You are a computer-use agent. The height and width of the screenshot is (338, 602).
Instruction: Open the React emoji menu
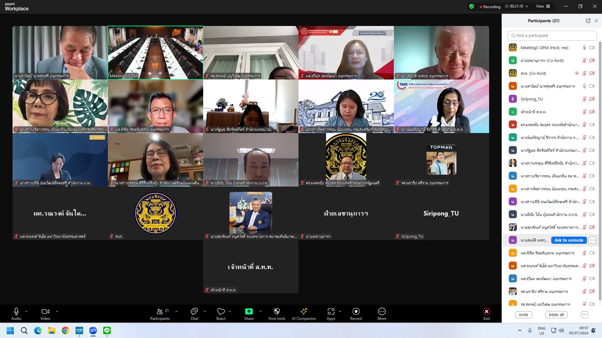(221, 314)
